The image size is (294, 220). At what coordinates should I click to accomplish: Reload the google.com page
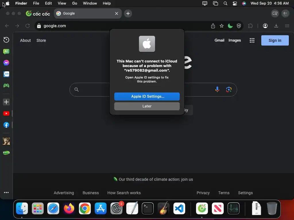(x=28, y=26)
